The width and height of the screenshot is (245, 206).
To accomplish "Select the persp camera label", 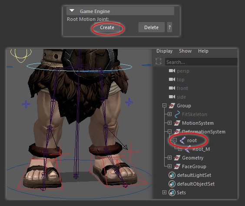I will tap(183, 71).
